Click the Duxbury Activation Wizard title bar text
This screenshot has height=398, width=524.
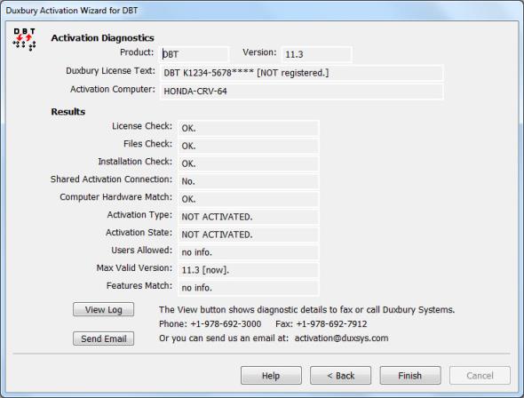tap(72, 11)
